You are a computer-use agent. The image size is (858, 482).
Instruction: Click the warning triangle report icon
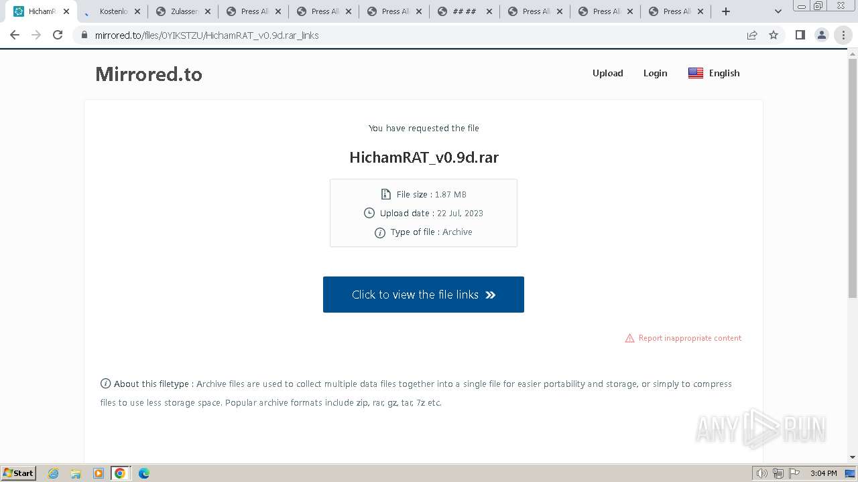(629, 338)
